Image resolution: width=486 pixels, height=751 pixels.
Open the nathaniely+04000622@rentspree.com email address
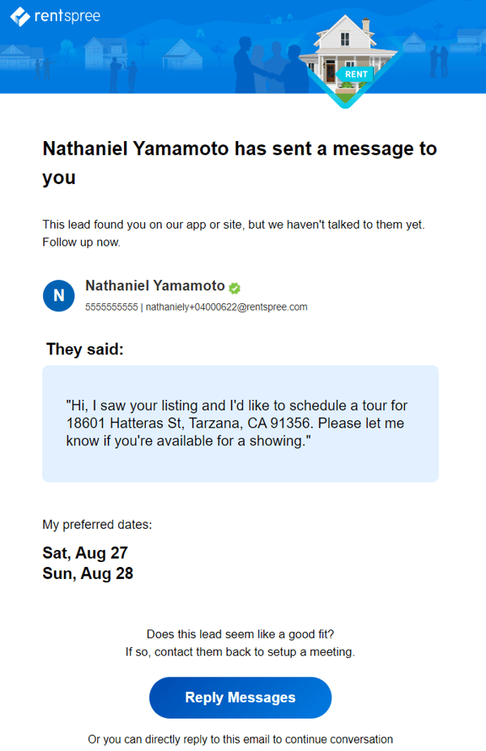[x=226, y=307]
